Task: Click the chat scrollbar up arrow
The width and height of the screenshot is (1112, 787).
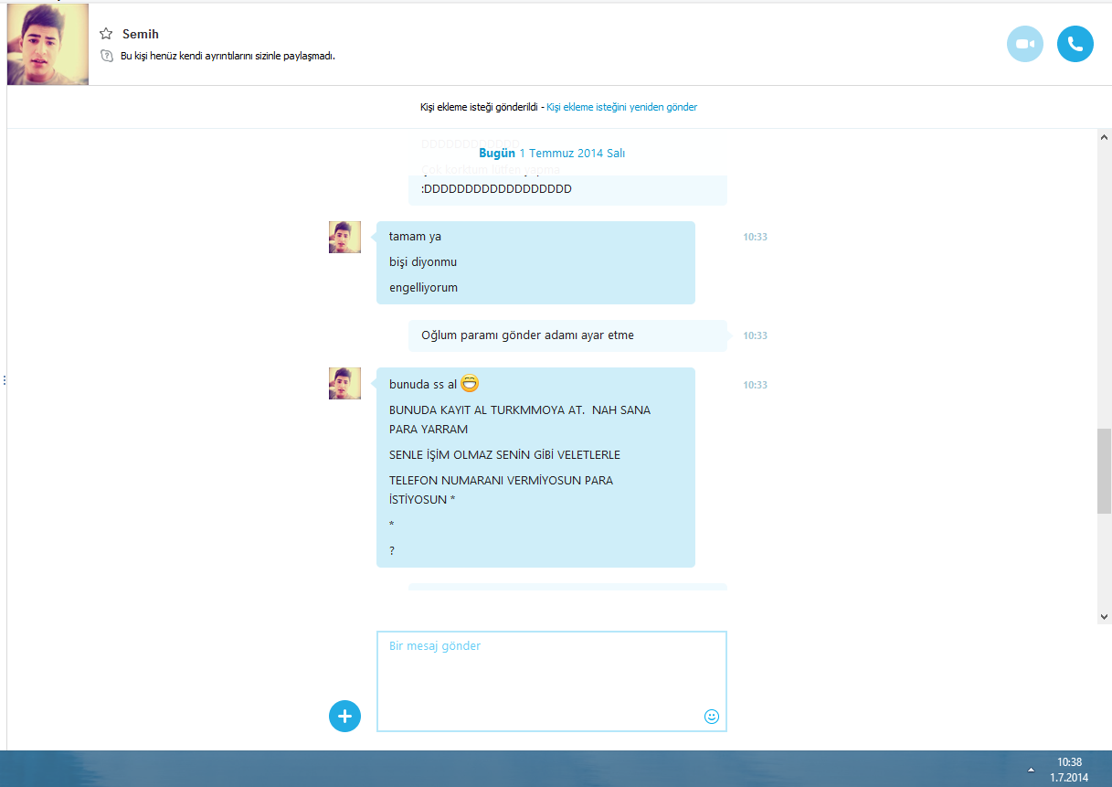Action: pos(1104,136)
